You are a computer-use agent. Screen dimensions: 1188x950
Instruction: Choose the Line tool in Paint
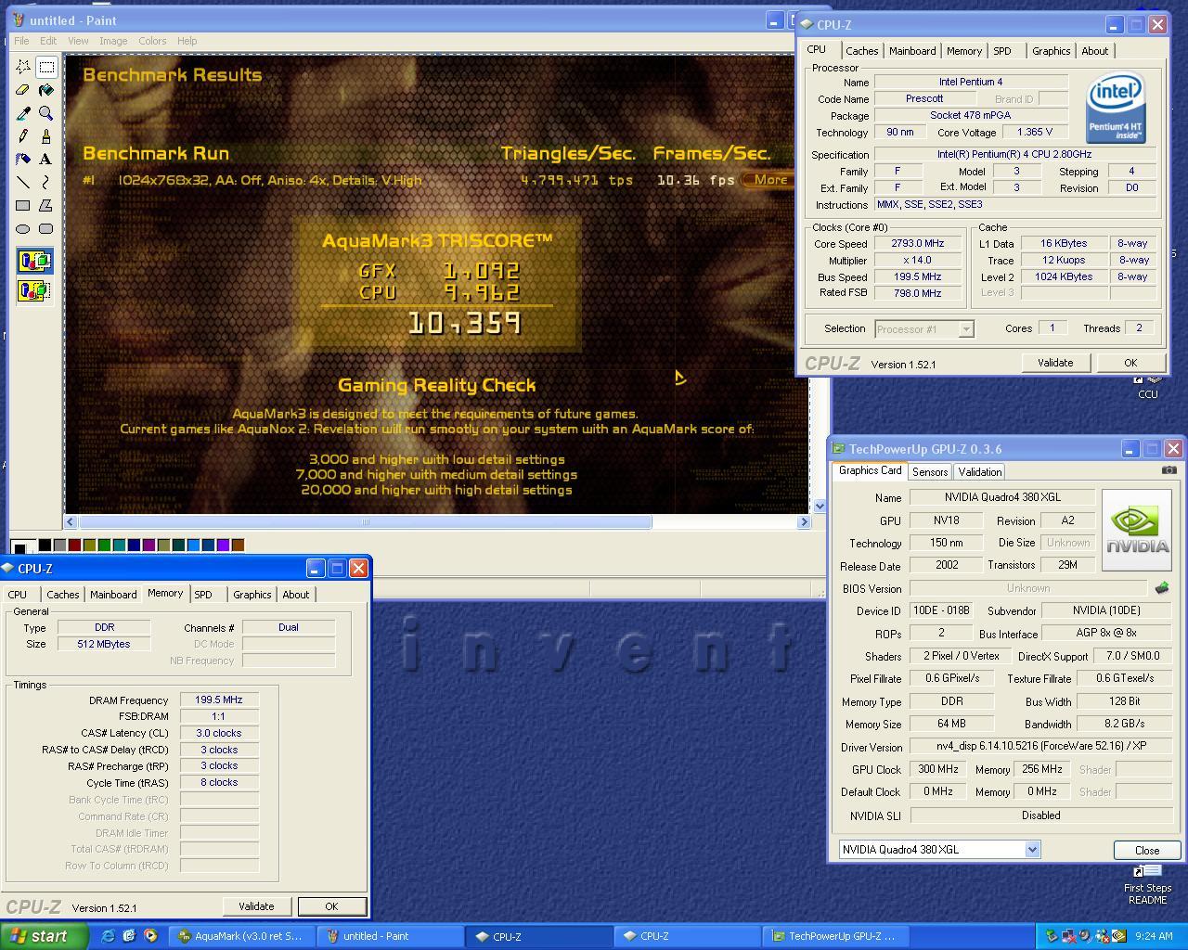pyautogui.click(x=23, y=183)
